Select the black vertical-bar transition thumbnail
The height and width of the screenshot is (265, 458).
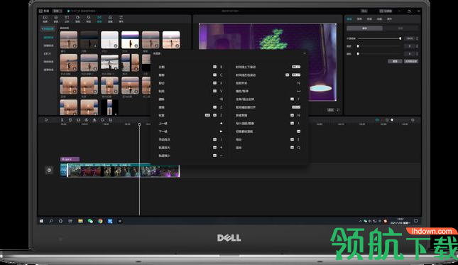tap(109, 107)
